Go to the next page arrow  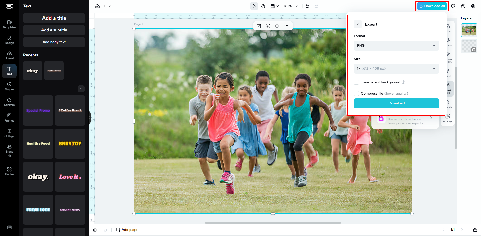click(462, 230)
